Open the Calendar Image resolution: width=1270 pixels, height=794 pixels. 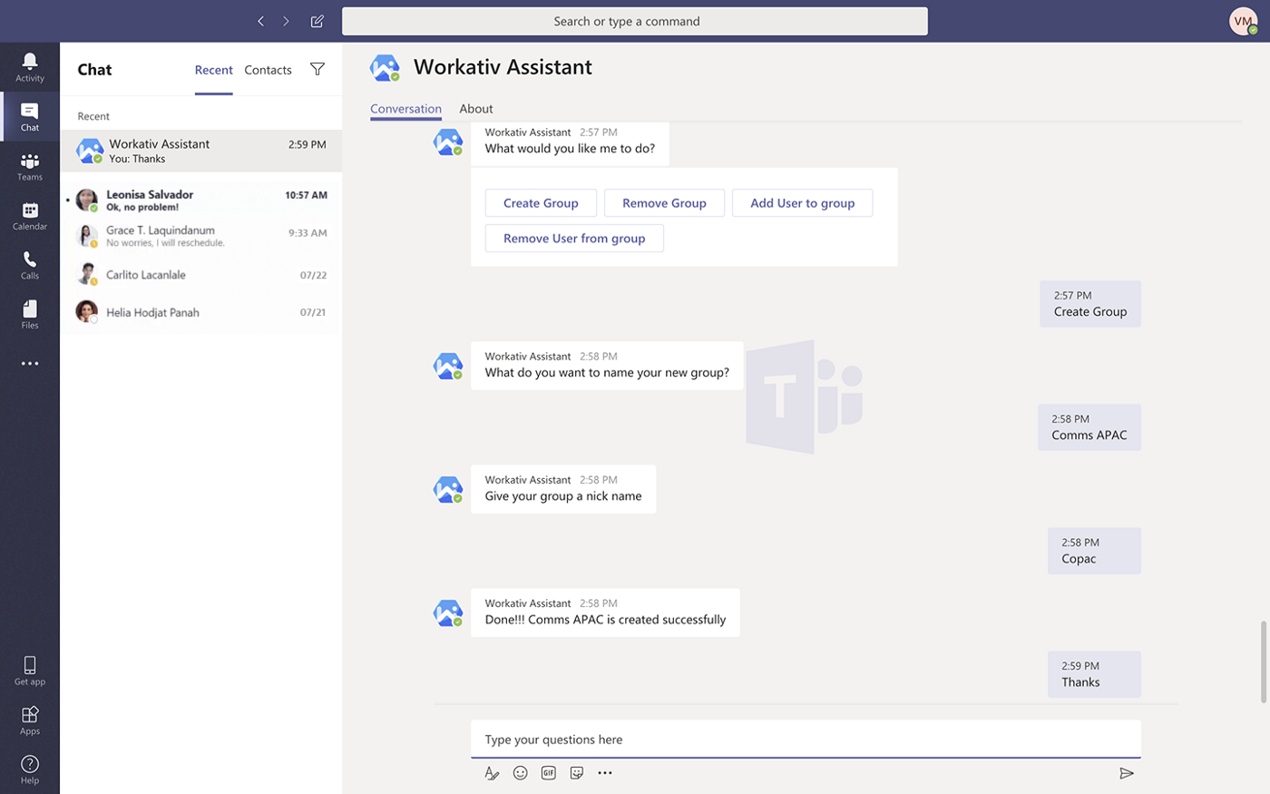pos(30,216)
